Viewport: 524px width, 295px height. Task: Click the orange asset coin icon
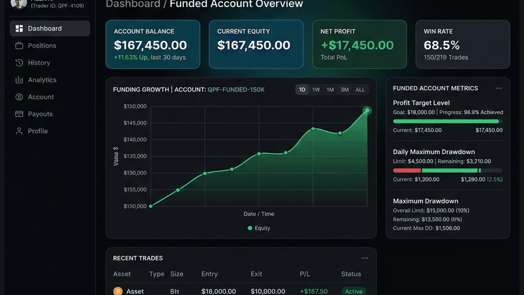tap(118, 291)
